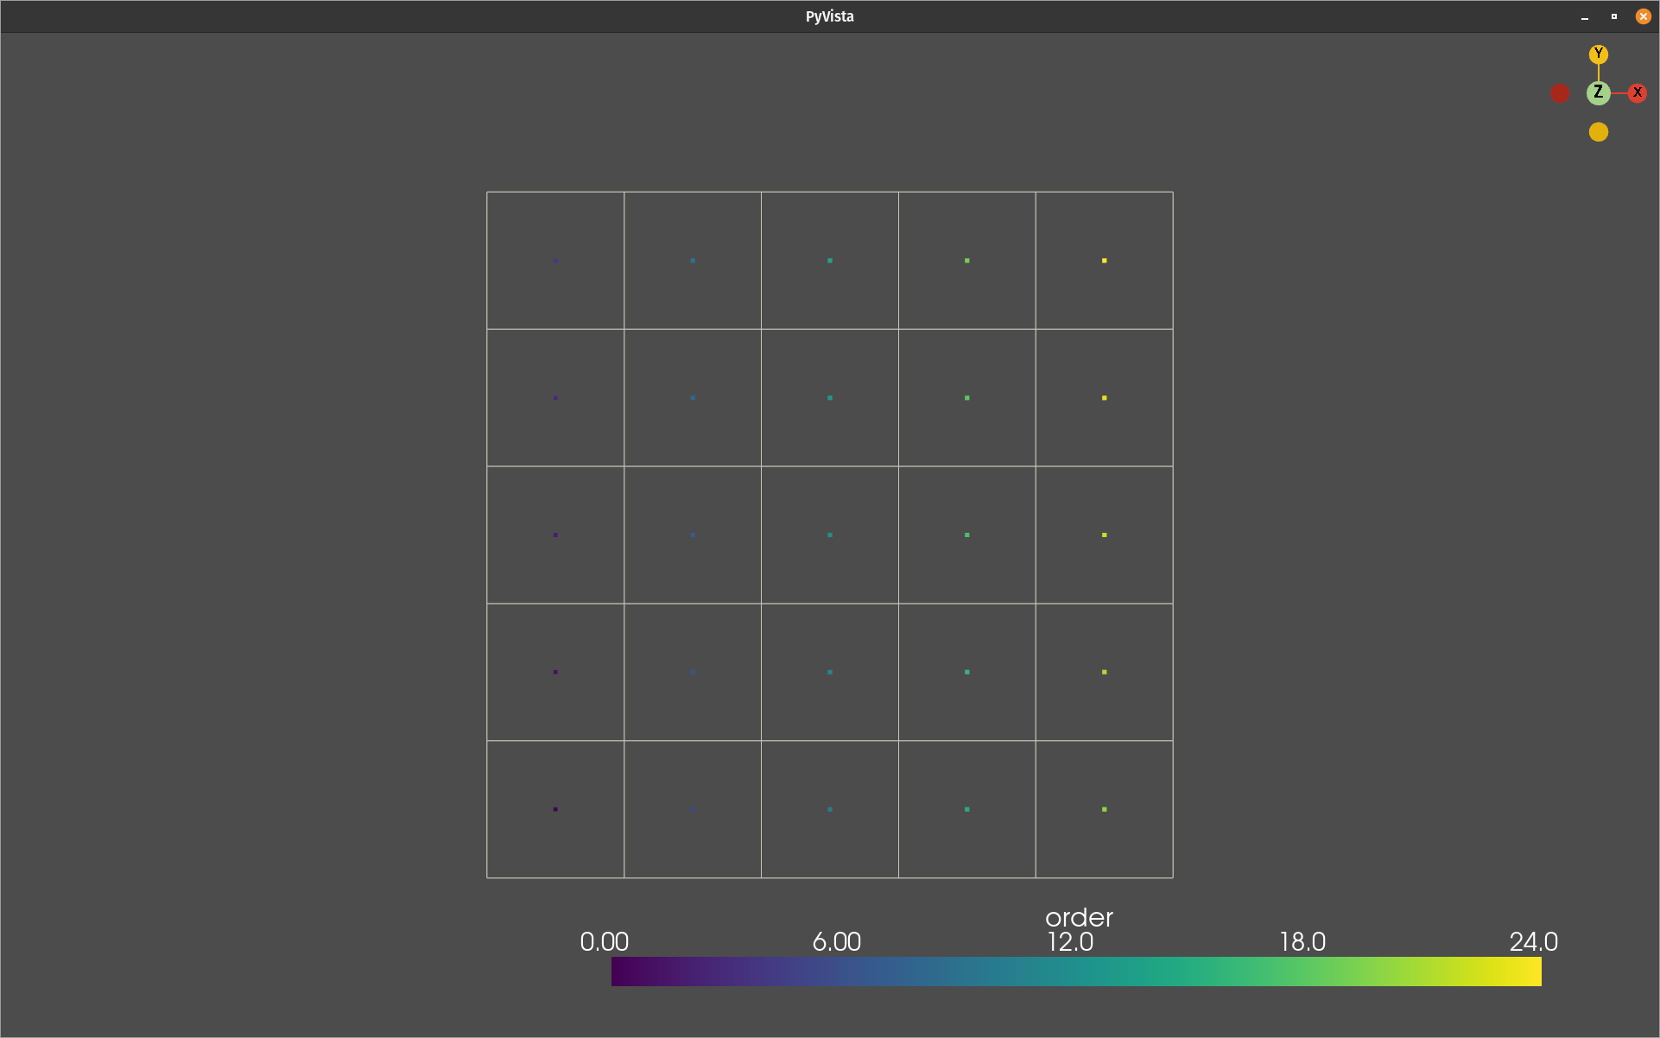Click the unlabeled yellow negative Y axis marker

(1598, 132)
